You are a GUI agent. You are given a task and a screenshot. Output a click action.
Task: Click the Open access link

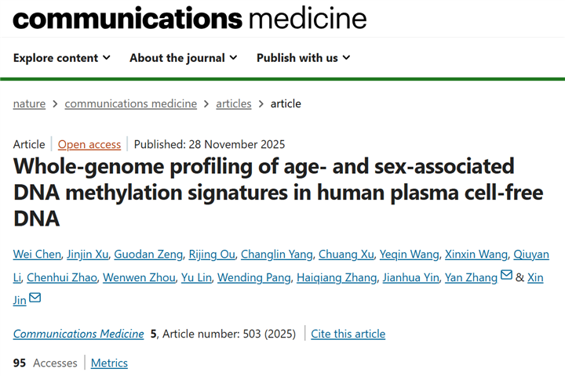tap(89, 144)
